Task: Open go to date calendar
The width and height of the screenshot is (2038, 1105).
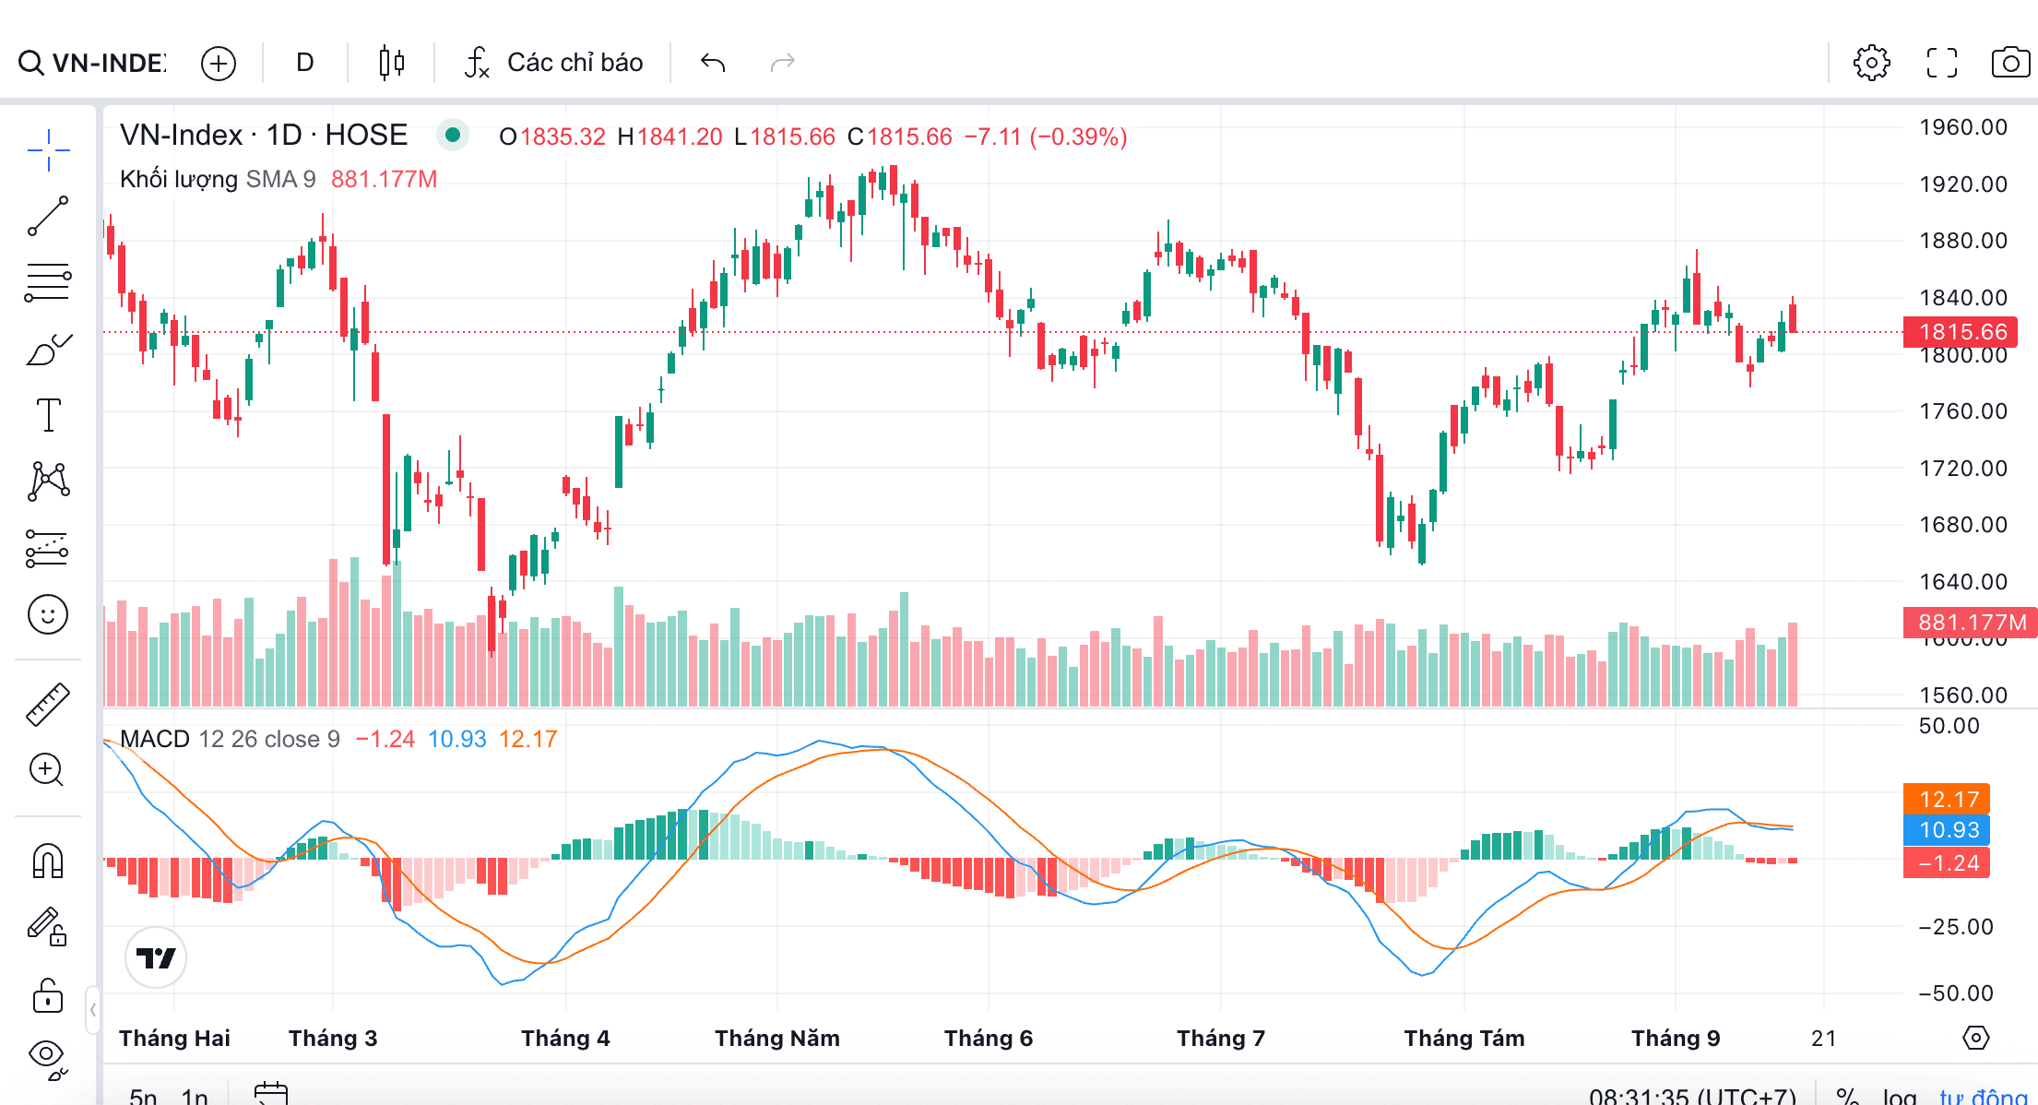Action: point(271,1093)
